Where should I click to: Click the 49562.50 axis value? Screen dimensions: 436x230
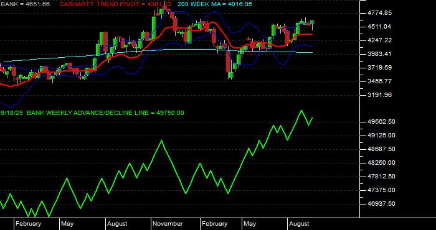point(381,122)
